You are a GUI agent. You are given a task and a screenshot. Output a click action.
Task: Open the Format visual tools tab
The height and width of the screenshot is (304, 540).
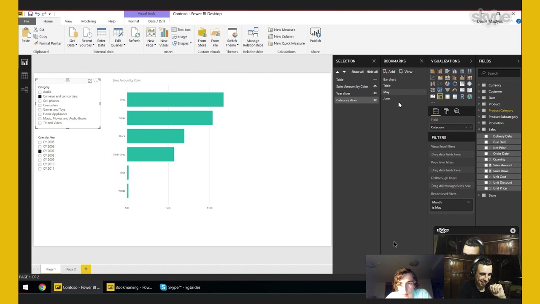(x=134, y=21)
